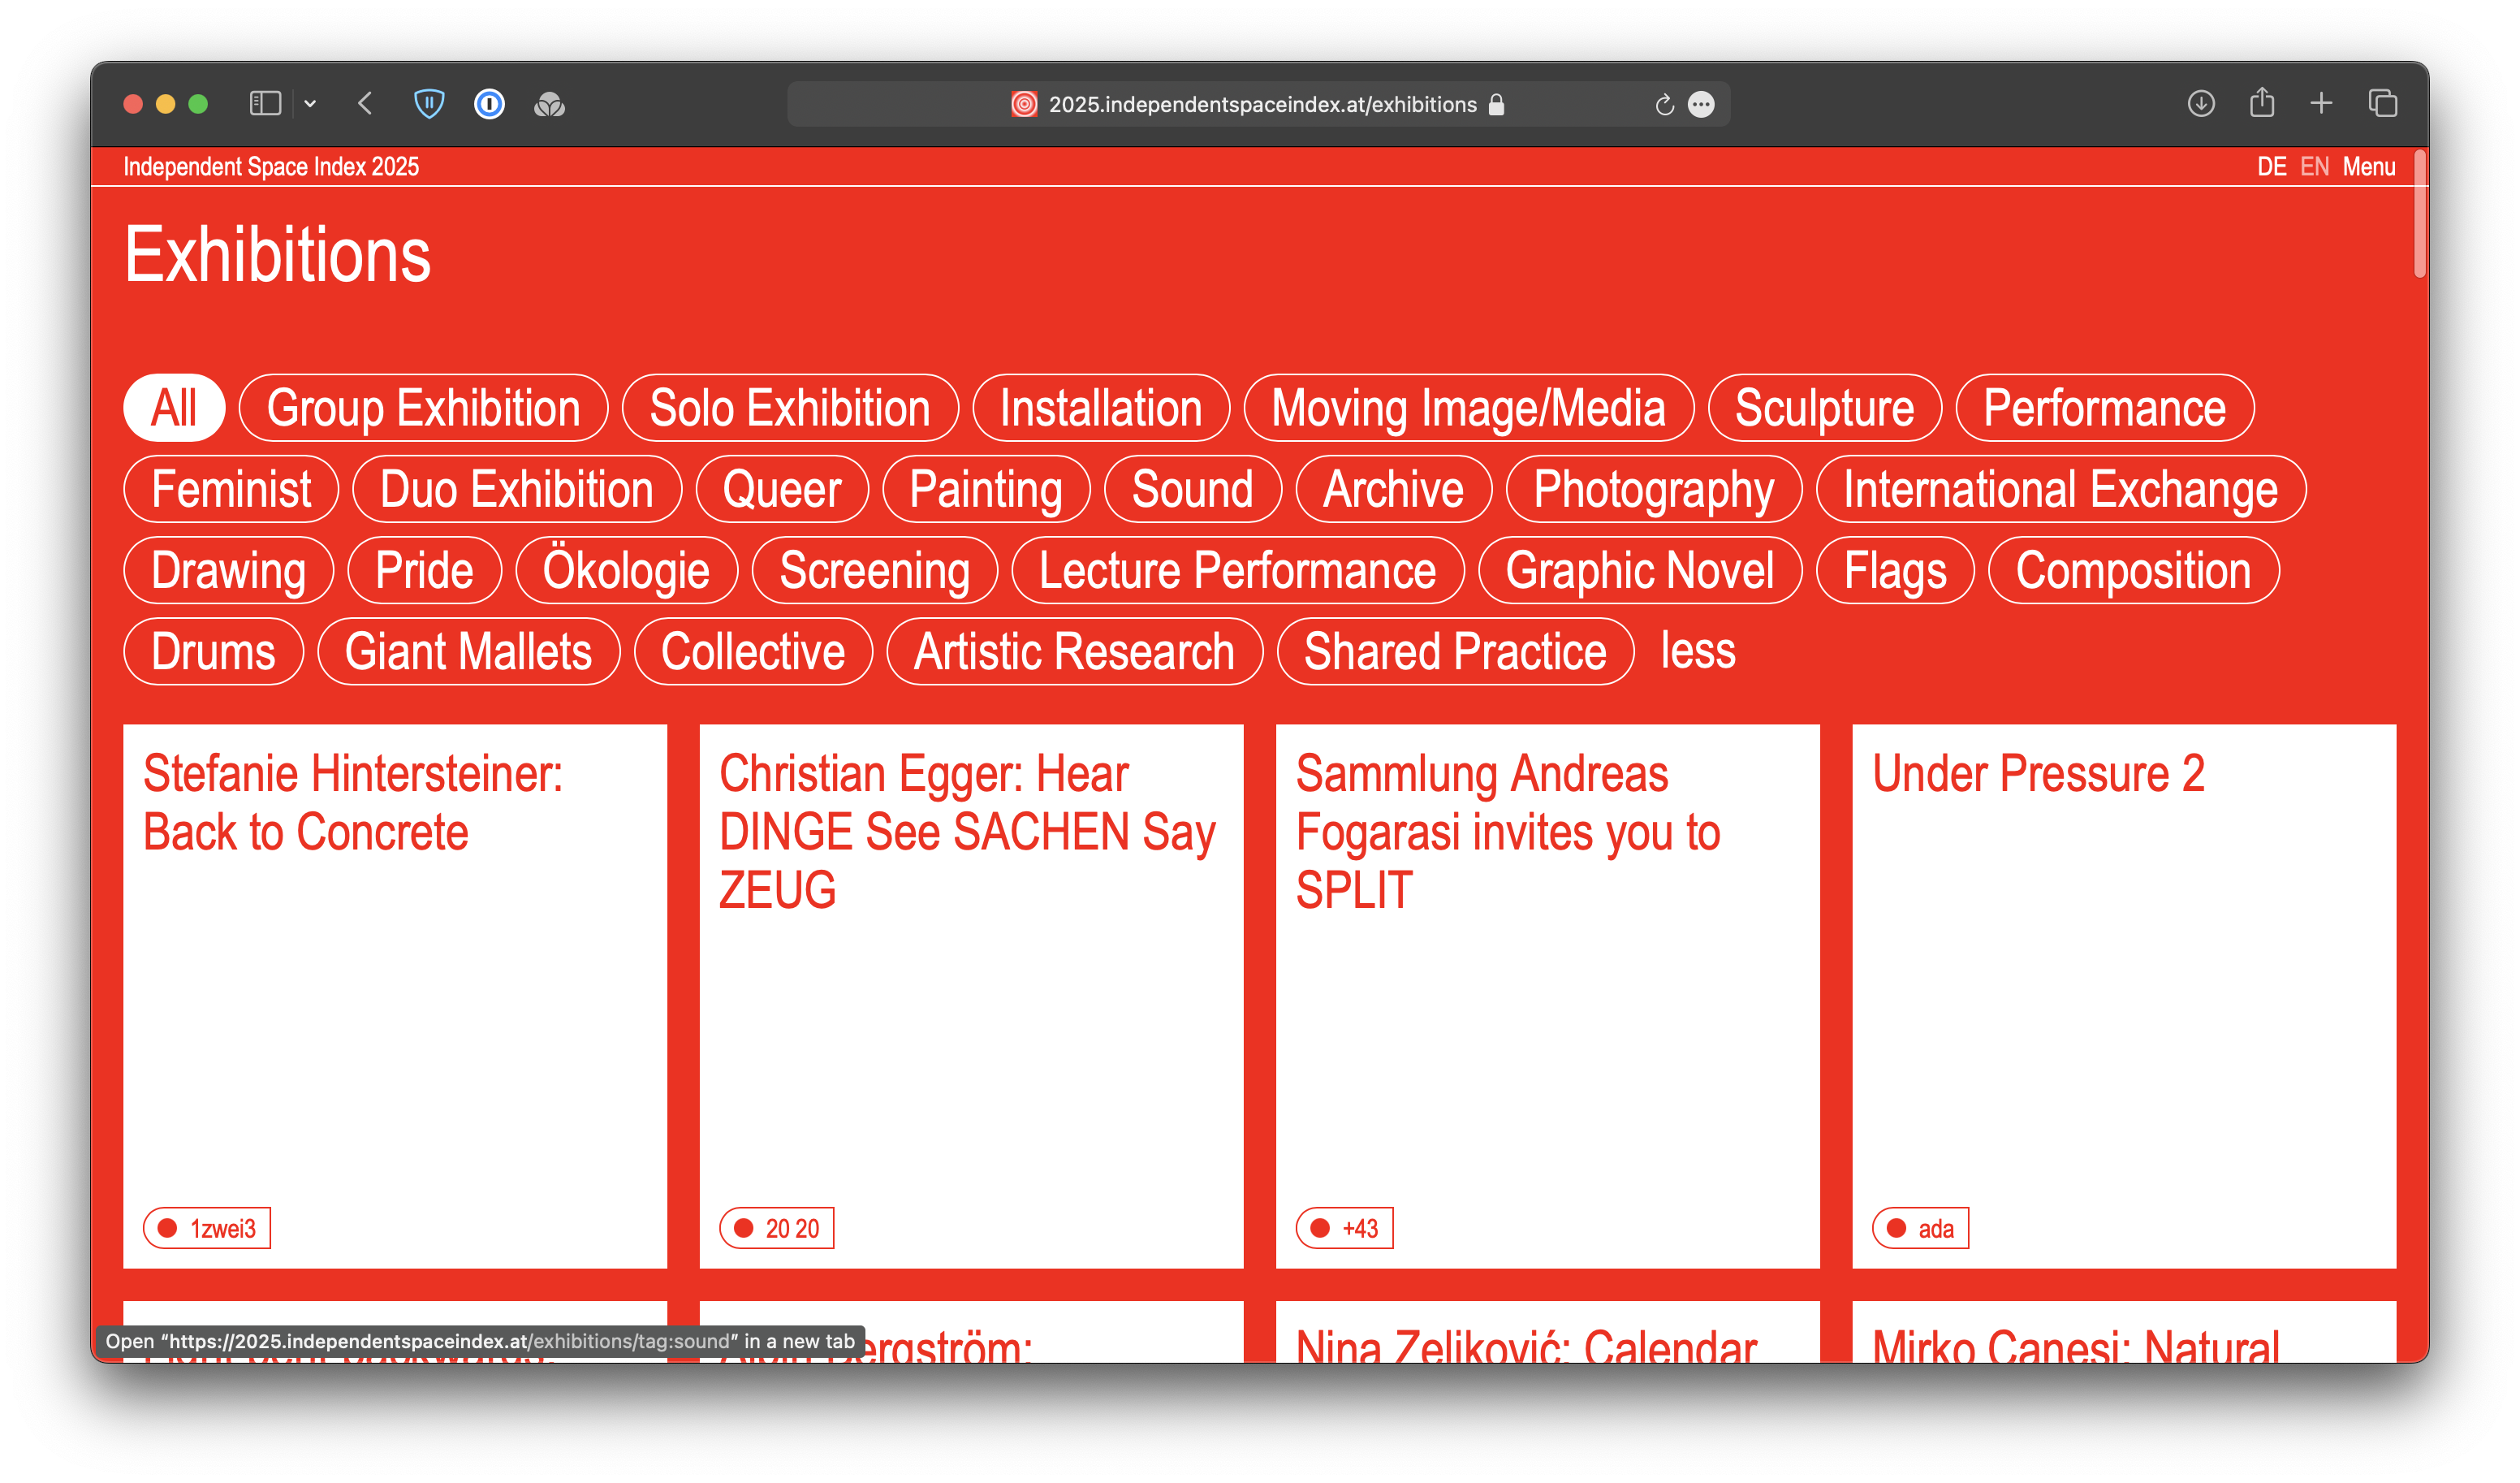The height and width of the screenshot is (1483, 2520).
Task: Open the Menu in site header
Action: [2368, 167]
